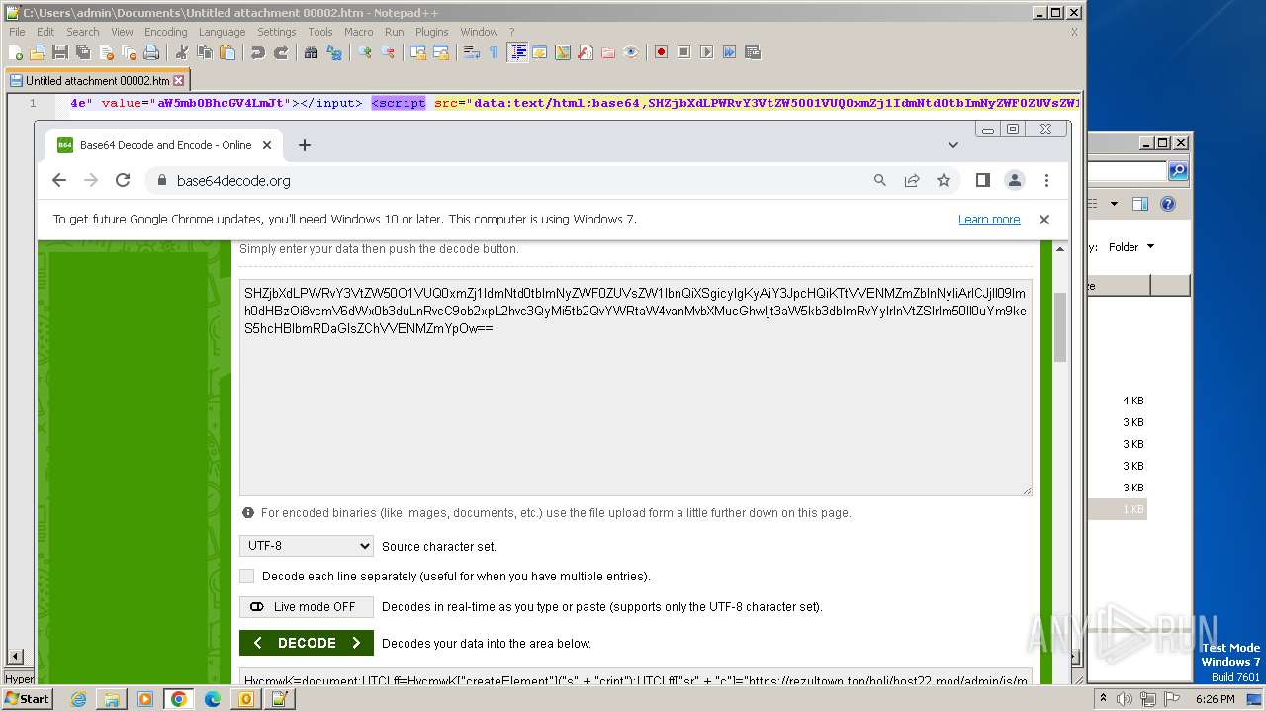Click the Undo arrow in Notepad++ toolbar
This screenshot has width=1266, height=712.
click(x=257, y=52)
